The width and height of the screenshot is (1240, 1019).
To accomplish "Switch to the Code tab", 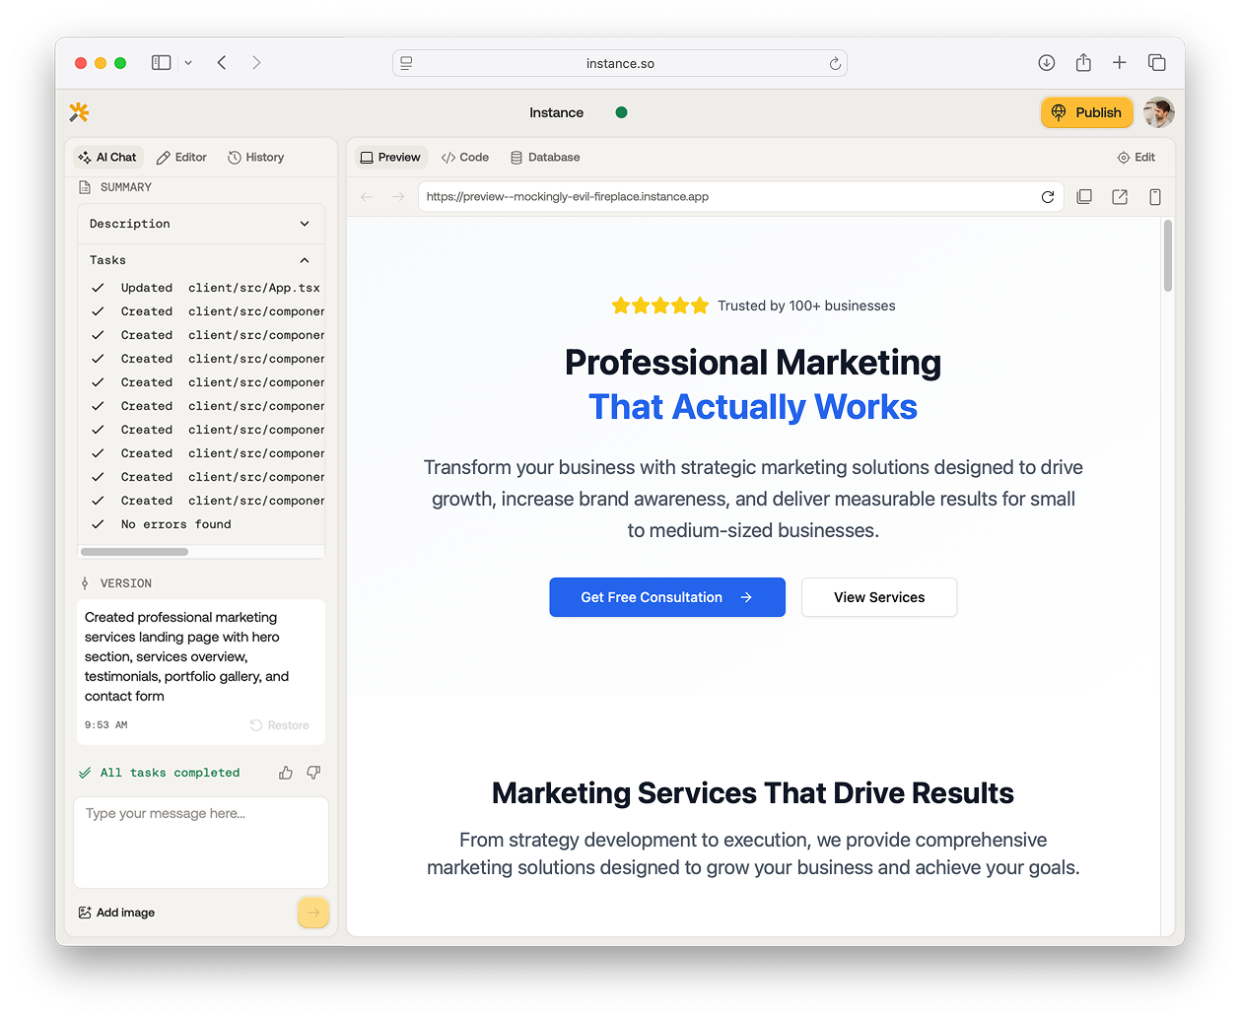I will click(465, 158).
